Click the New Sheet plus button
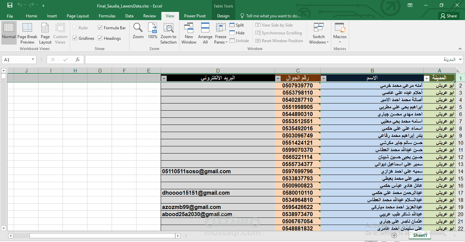The image size is (465, 242). pyautogui.click(x=394, y=235)
